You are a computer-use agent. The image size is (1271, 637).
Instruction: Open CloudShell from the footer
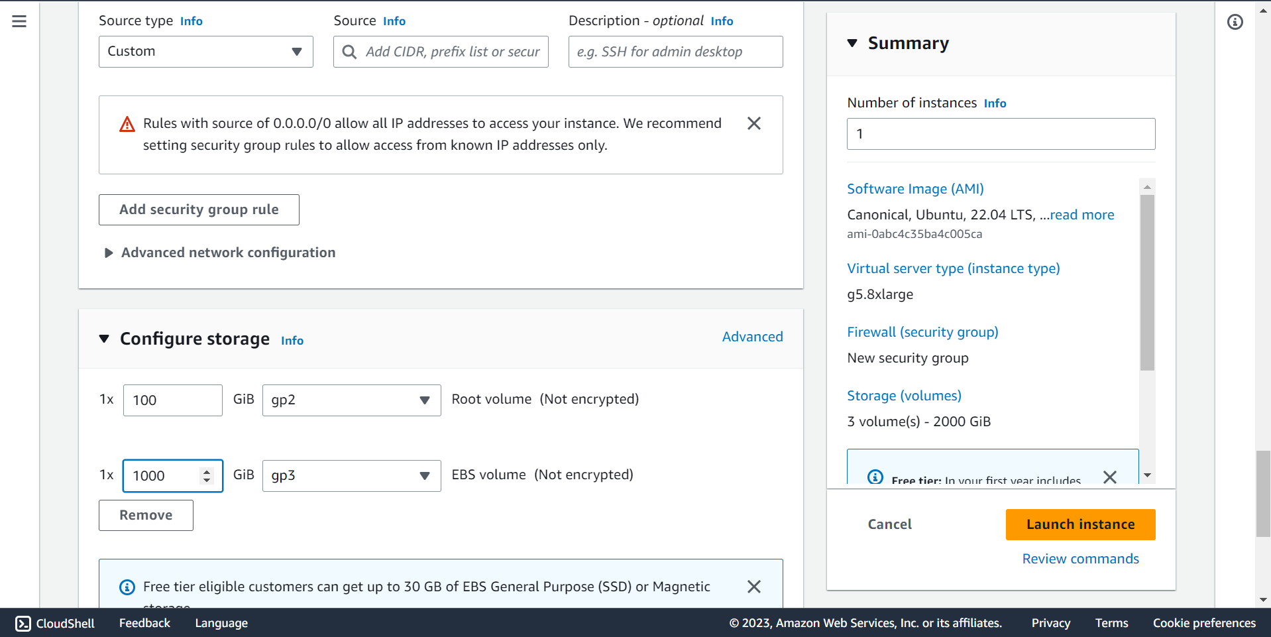pyautogui.click(x=55, y=623)
